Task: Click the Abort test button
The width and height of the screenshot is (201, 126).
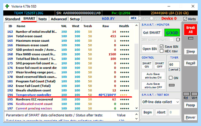Action: click(x=161, y=112)
